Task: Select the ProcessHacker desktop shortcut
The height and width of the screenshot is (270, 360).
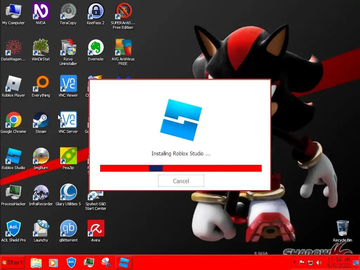Action: tap(13, 195)
